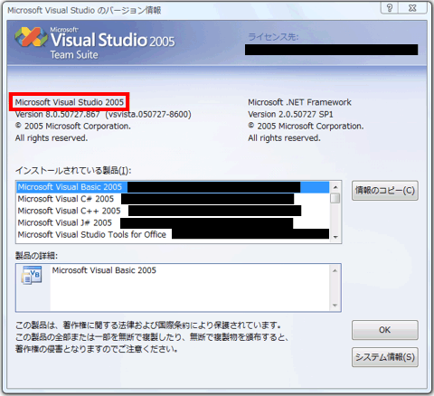Click the help question mark button

pyautogui.click(x=390, y=8)
